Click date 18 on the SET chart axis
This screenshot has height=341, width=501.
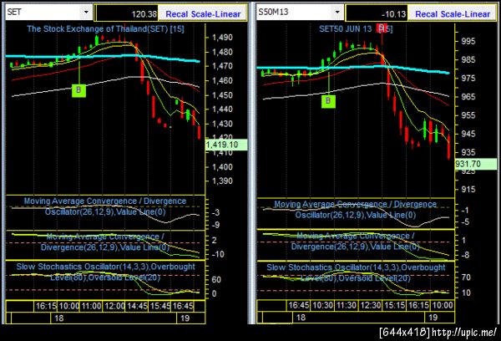pos(59,318)
